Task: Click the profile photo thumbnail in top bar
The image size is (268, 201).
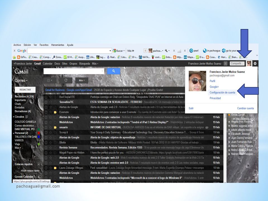Action: click(249, 63)
